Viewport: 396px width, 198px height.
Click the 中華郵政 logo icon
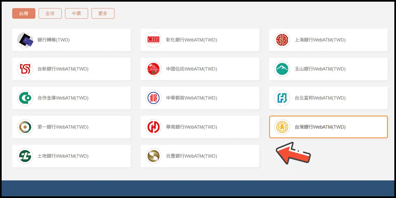[153, 98]
